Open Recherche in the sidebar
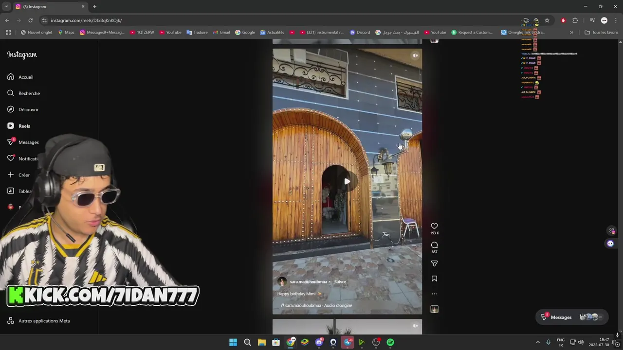This screenshot has width=623, height=350. [x=23, y=93]
